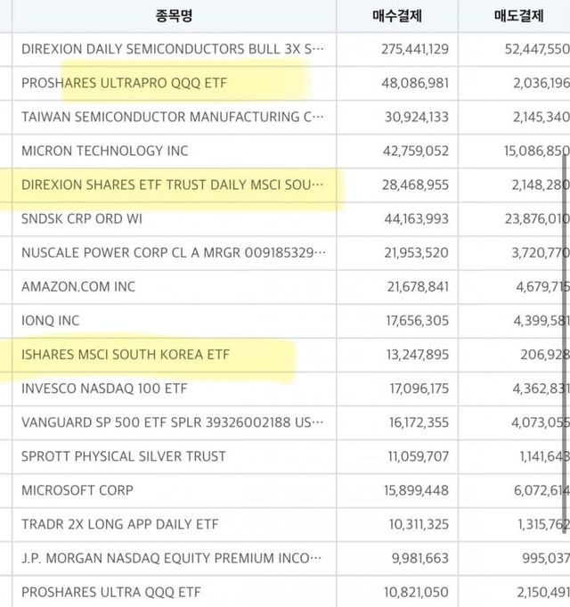Select PROSHARES ULTRAPRO QQQ ETF

click(125, 83)
